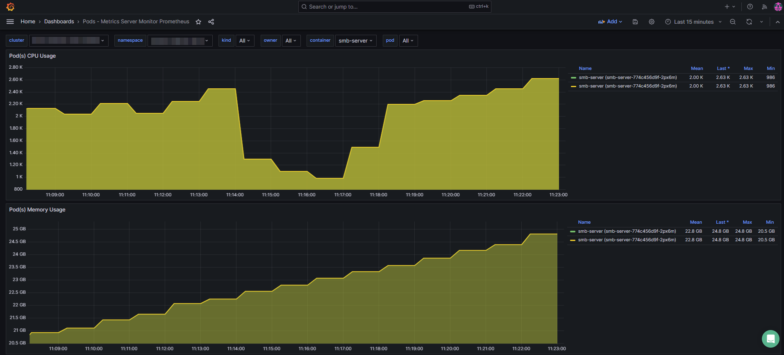Open the hamburger navigation menu
This screenshot has height=355, width=784.
pyautogui.click(x=10, y=22)
